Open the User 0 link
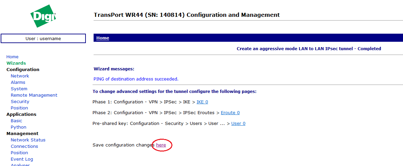The width and height of the screenshot is (403, 166). coord(238,124)
